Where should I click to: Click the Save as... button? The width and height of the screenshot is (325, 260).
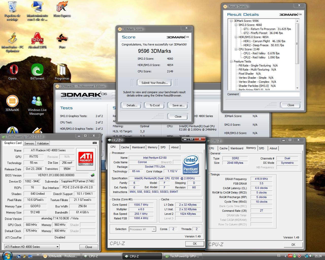click(x=178, y=105)
